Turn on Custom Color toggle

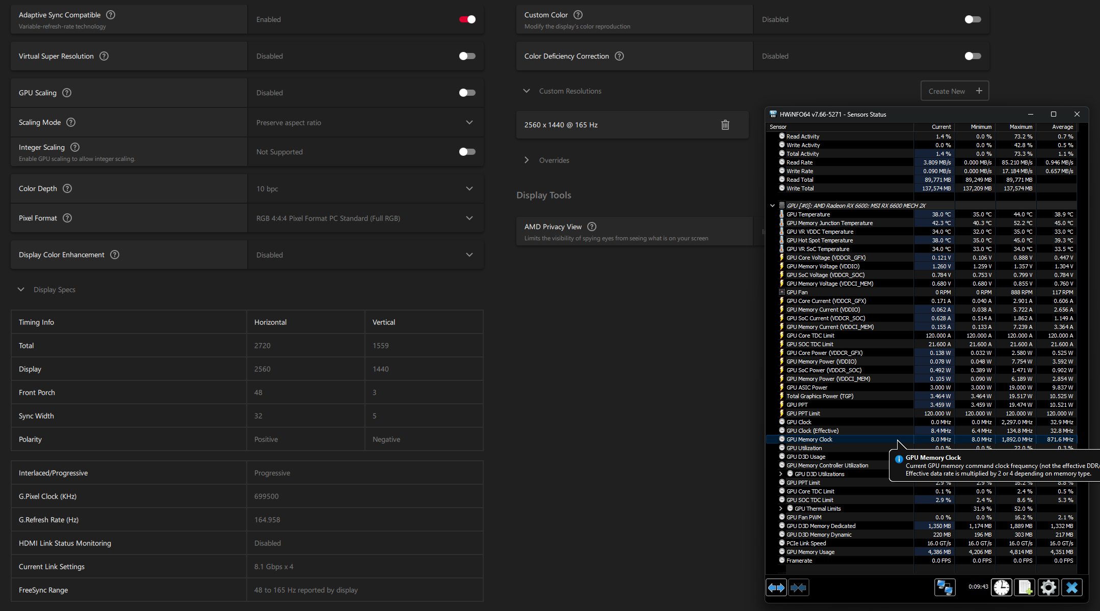972,19
